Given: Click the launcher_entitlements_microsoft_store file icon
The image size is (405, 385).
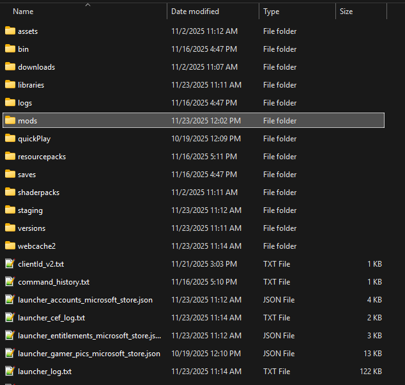Looking at the screenshot, I should (10, 335).
